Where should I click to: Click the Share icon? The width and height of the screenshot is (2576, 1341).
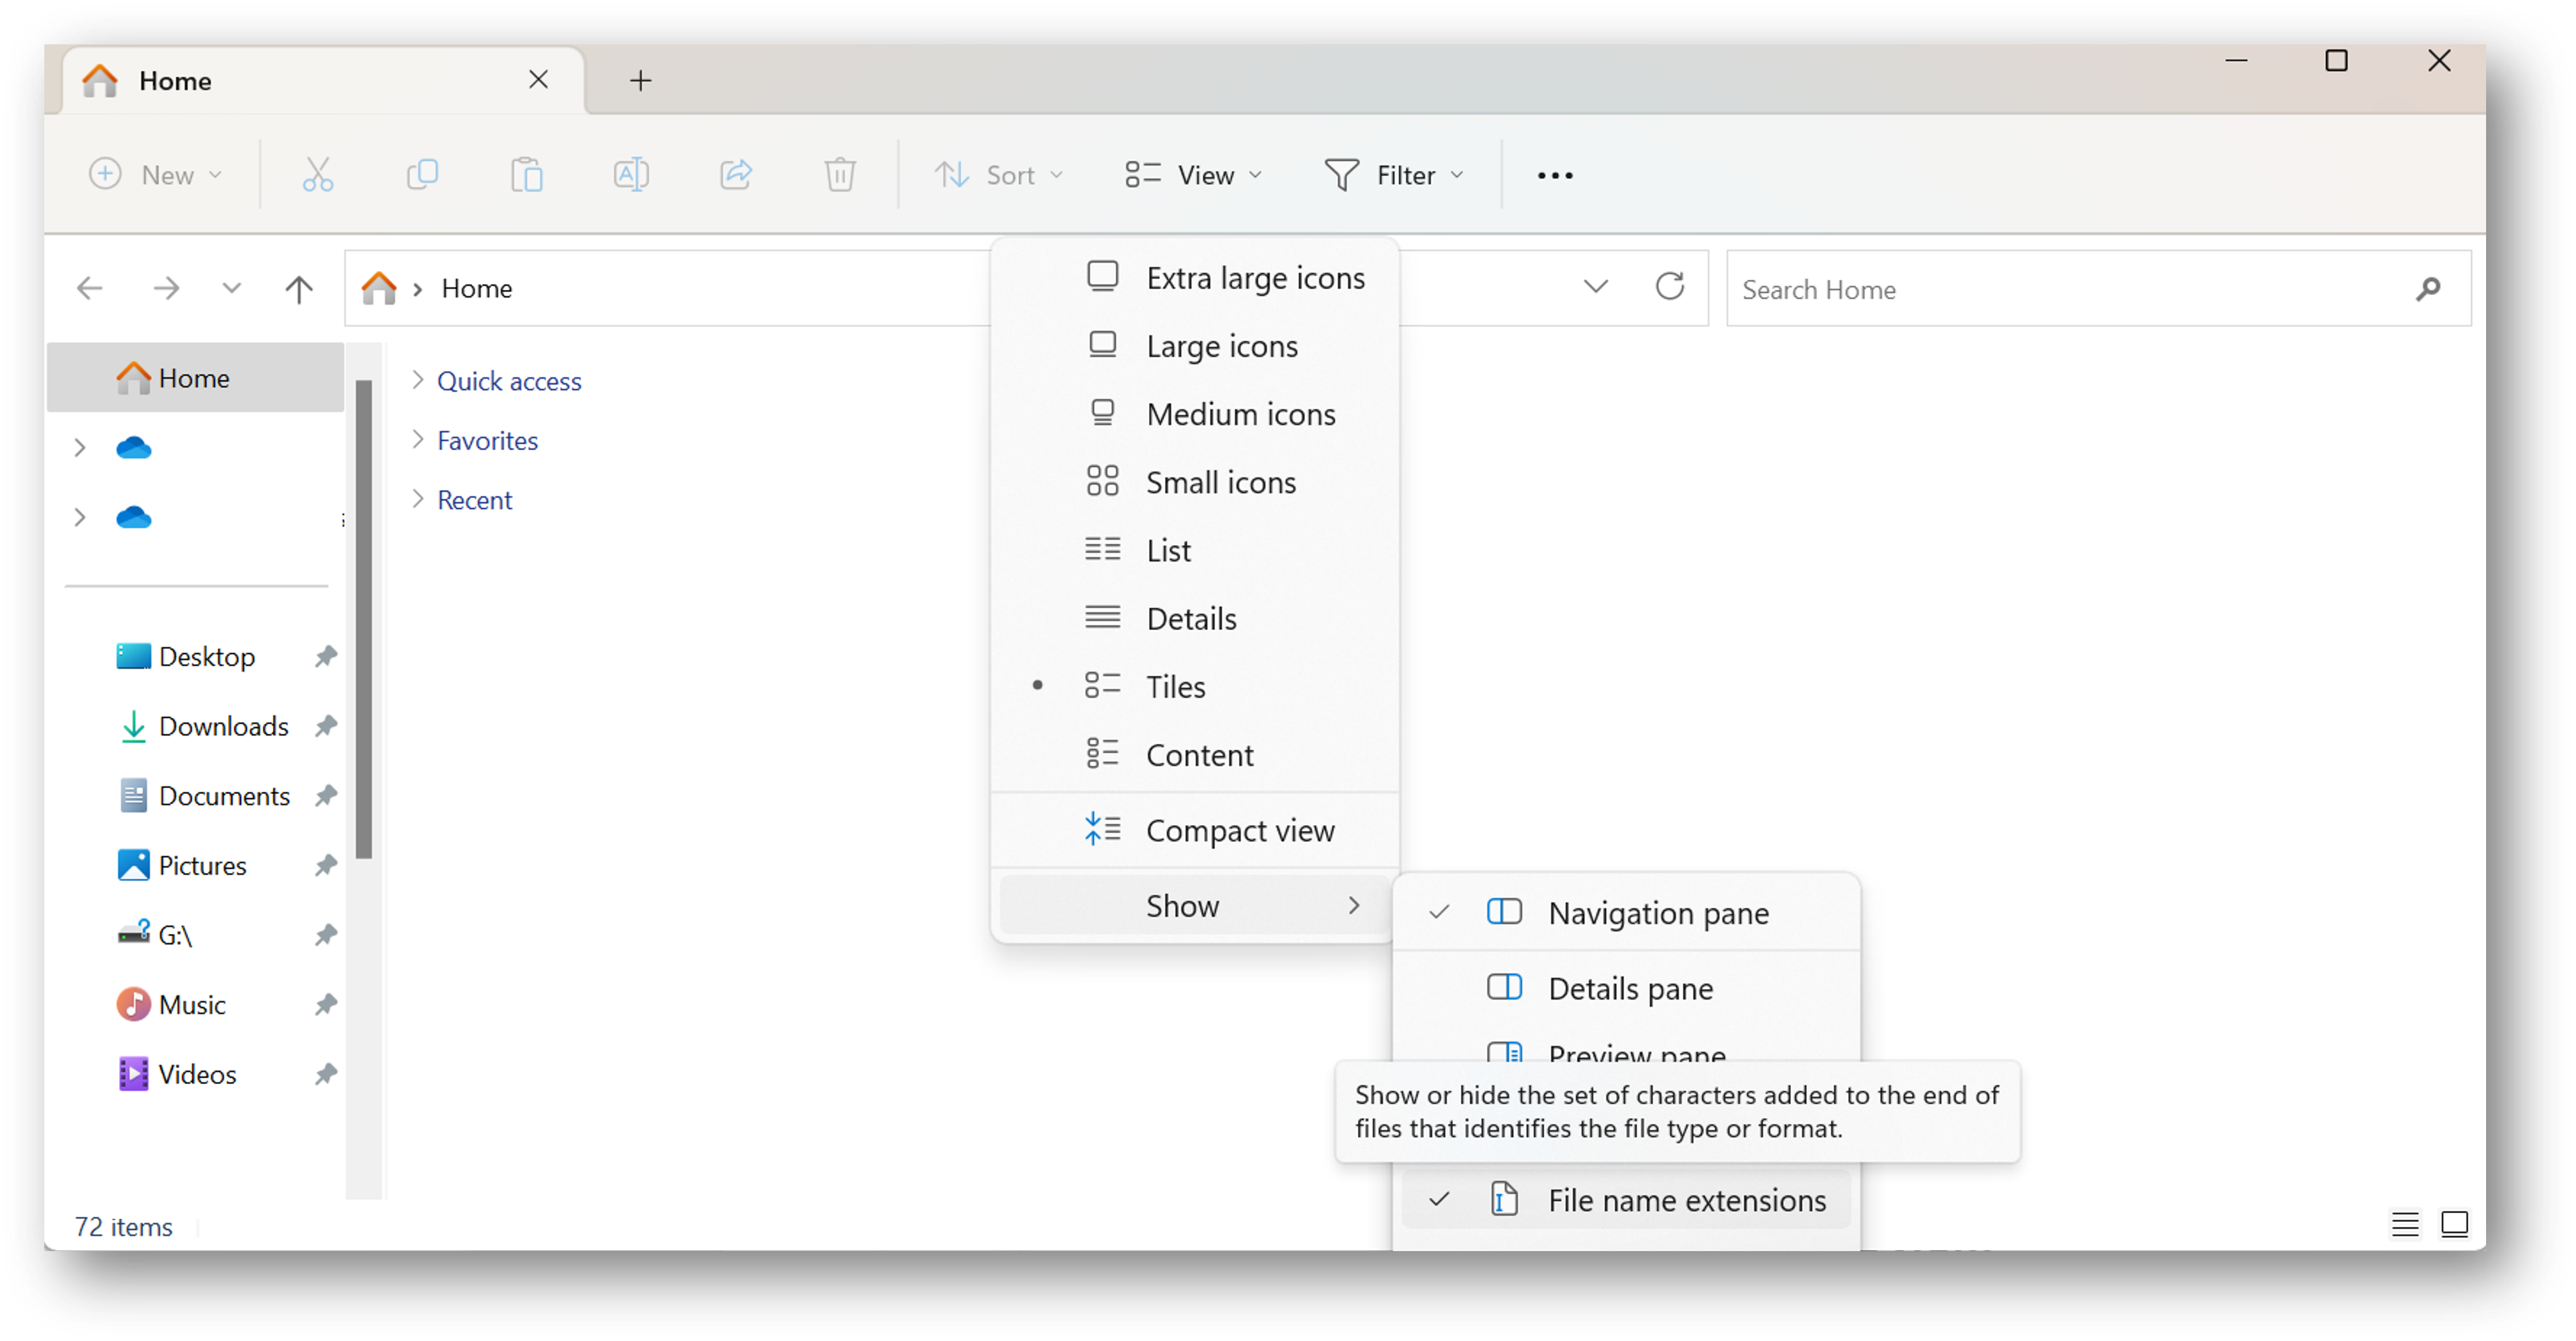pos(736,174)
